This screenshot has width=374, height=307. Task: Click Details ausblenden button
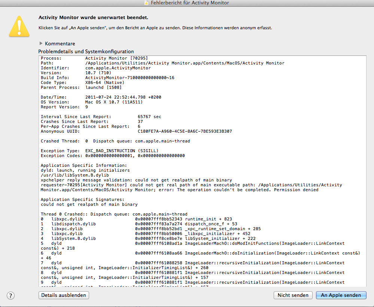pyautogui.click(x=64, y=295)
